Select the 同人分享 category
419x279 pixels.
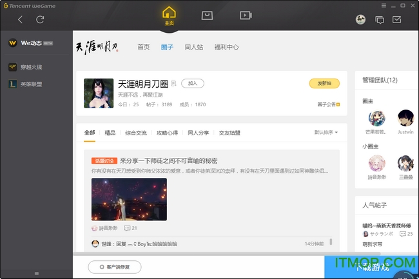(199, 133)
